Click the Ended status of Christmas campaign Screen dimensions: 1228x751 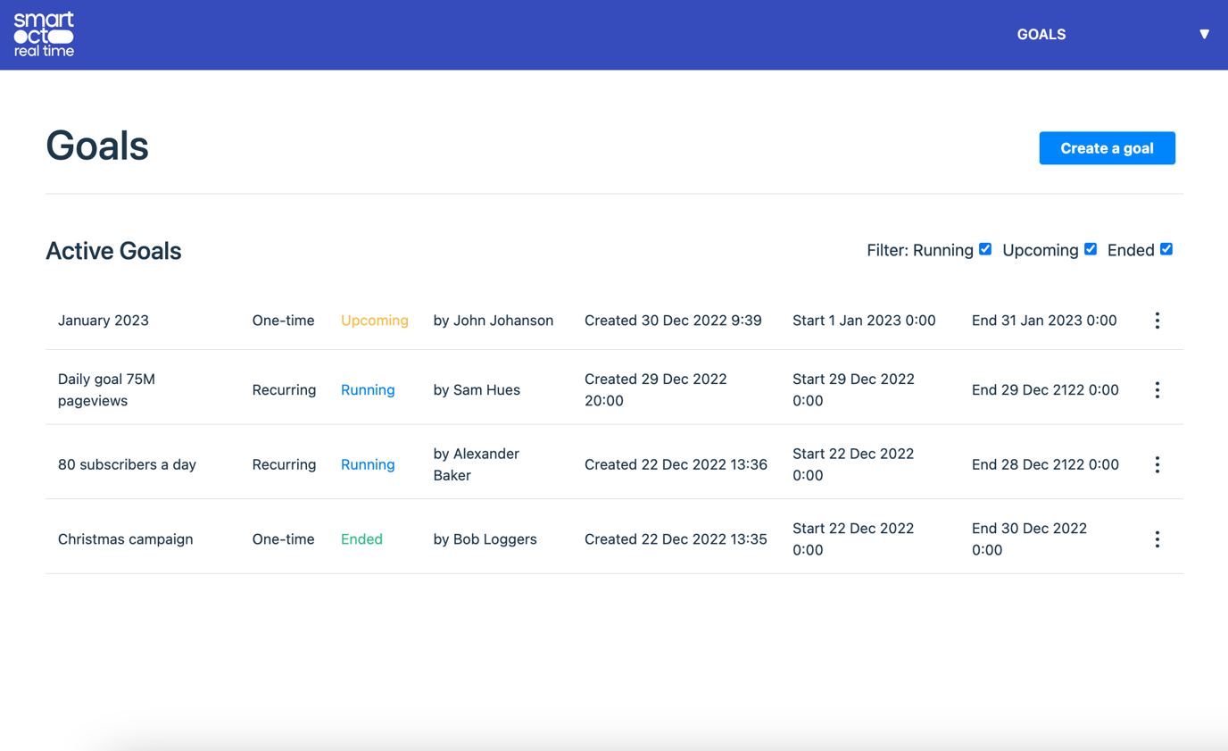361,538
